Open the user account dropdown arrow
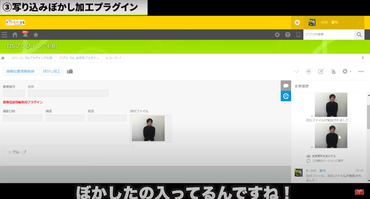 (x=359, y=23)
